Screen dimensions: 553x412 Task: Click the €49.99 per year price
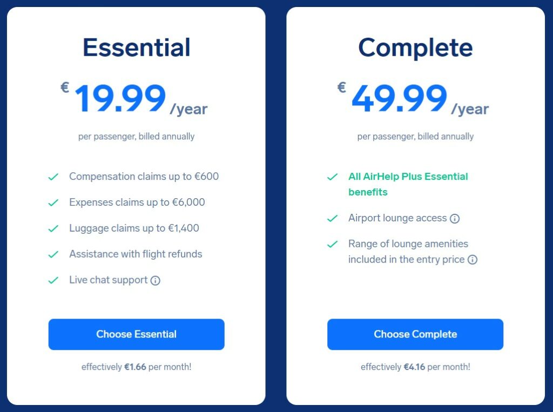[x=413, y=98]
